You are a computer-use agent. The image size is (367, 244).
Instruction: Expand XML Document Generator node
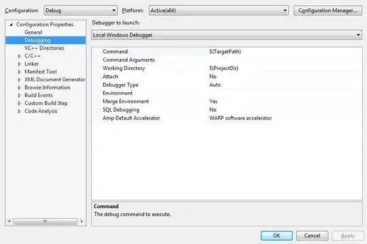coord(20,79)
